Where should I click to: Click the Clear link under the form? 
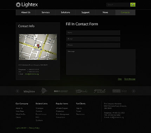pyautogui.click(x=120, y=79)
